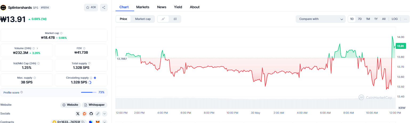Click the 73% profile score value
Image resolution: width=410 pixels, height=123 pixels.
pyautogui.click(x=101, y=92)
